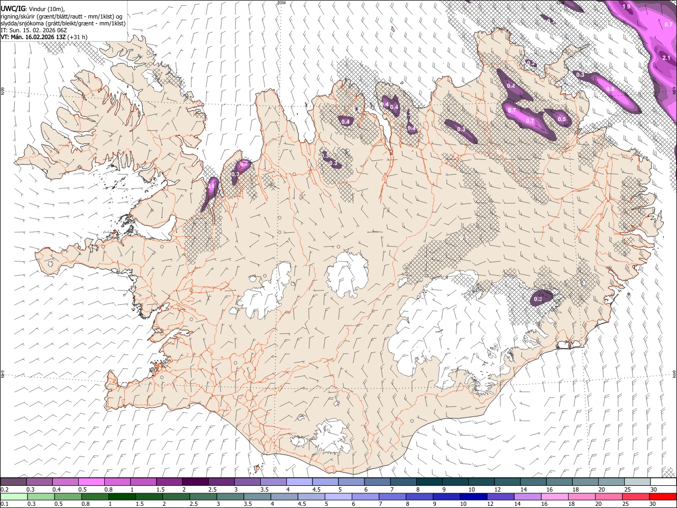This screenshot has width=677, height=508.
Task: Click the "20W" longitude label at top
Action: [281, 3]
